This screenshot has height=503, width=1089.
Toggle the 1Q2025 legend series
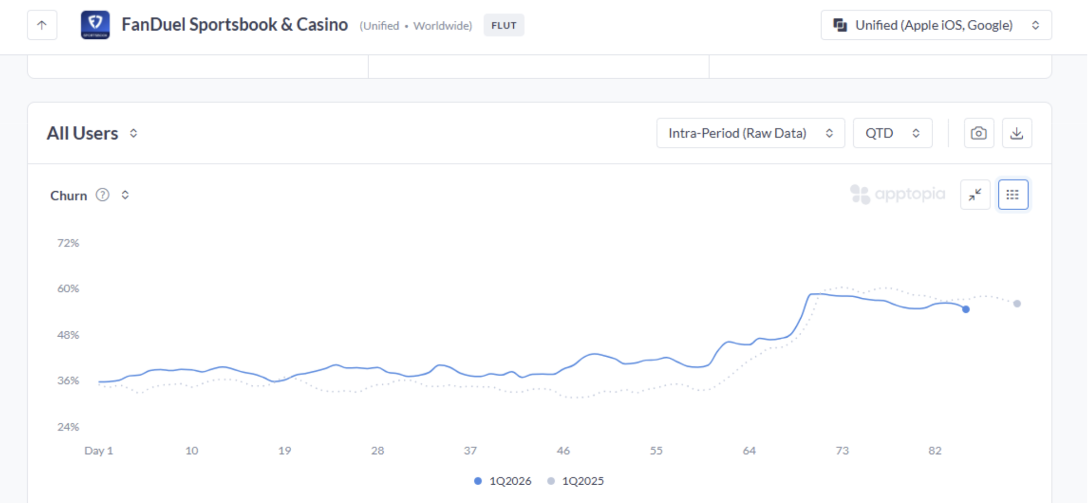tap(576, 481)
